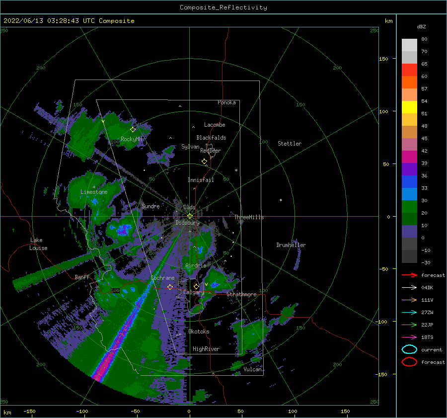The height and width of the screenshot is (418, 447).
Task: Select the 57-60 dBZ orange swatch
Action: pos(409,83)
